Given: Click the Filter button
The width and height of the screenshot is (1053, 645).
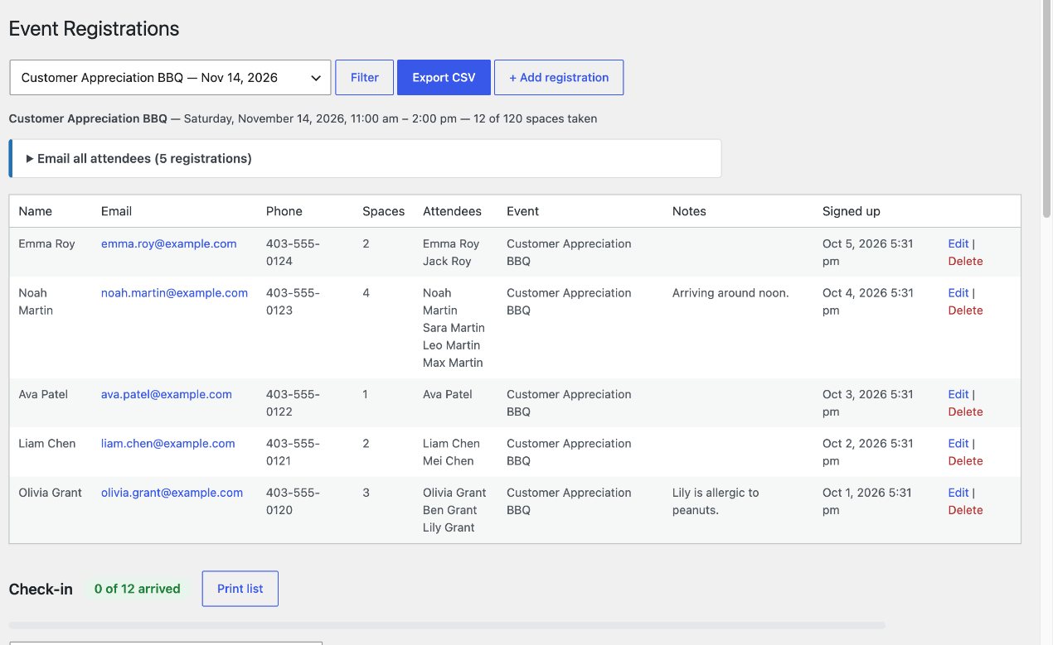Looking at the screenshot, I should (x=365, y=77).
